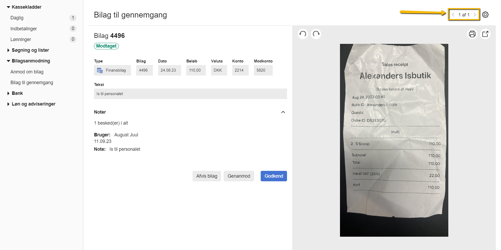
Task: Open the receipt in a new window
Action: [x=485, y=34]
